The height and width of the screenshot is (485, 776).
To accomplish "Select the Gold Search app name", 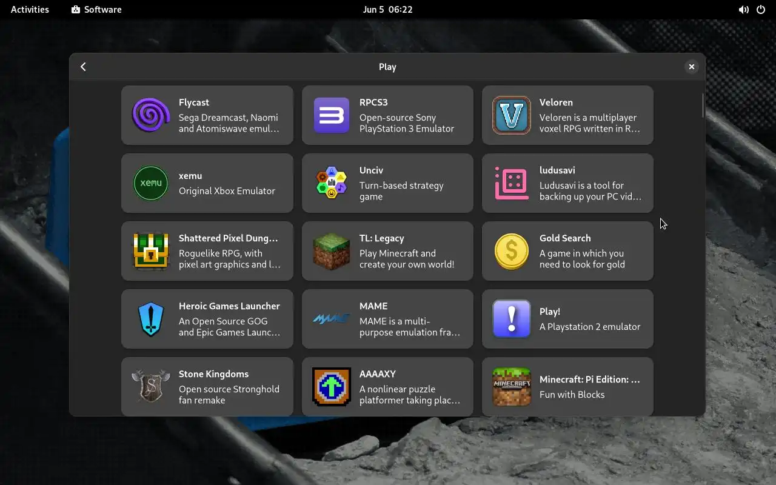I will [565, 238].
